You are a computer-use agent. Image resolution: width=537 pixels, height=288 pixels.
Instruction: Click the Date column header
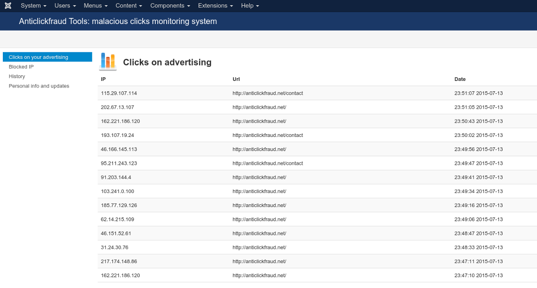[460, 79]
